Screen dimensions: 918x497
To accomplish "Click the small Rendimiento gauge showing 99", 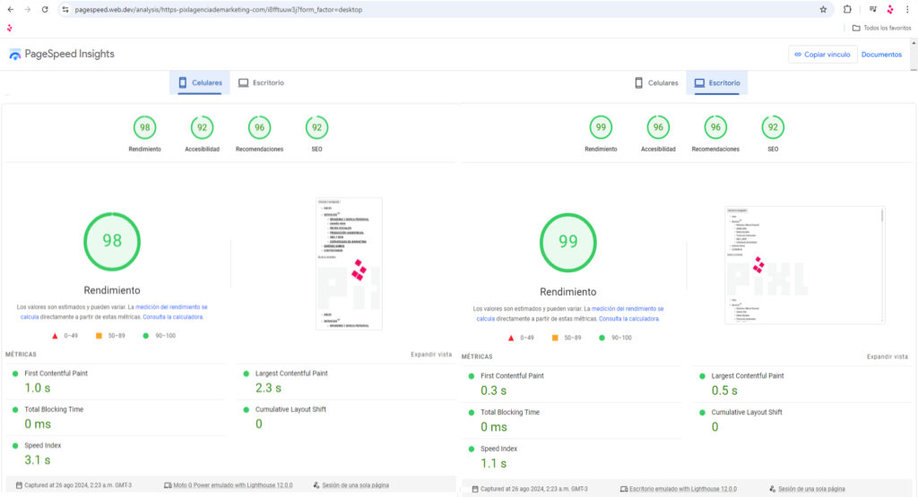I will pyautogui.click(x=601, y=127).
